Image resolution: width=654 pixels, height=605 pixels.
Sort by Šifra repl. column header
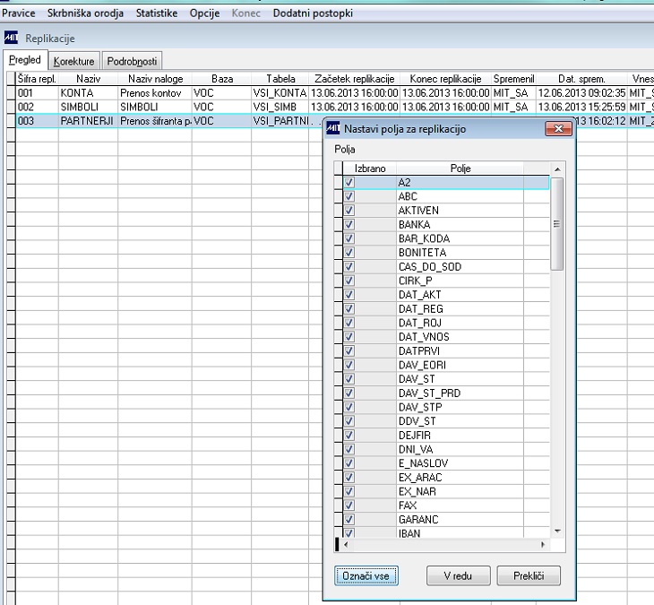click(x=37, y=79)
